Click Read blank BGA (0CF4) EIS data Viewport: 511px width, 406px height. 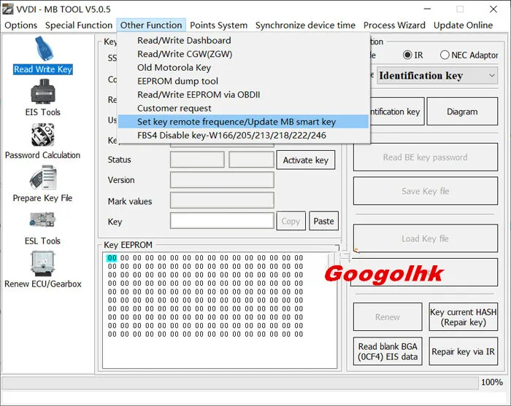pyautogui.click(x=388, y=351)
